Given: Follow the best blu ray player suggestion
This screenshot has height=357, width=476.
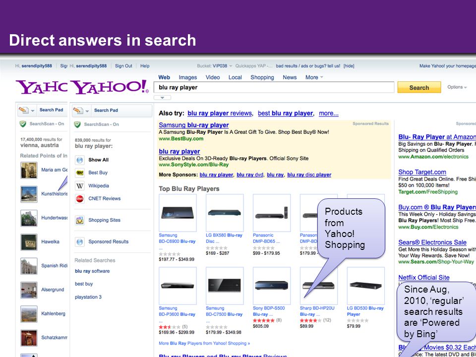Looking at the screenshot, I should coord(286,113).
